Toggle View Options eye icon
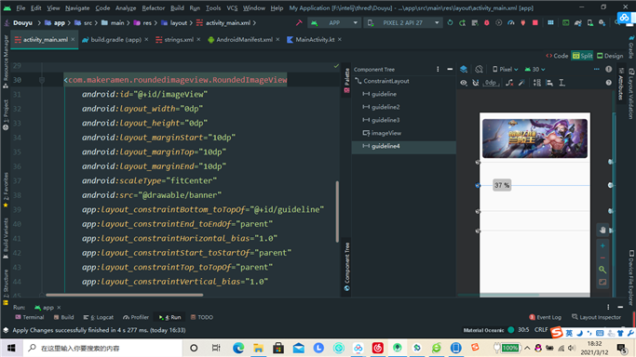Viewport: 636px width, 357px height. pos(464,83)
